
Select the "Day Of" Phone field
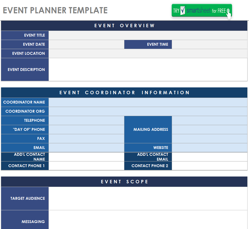coord(86,130)
